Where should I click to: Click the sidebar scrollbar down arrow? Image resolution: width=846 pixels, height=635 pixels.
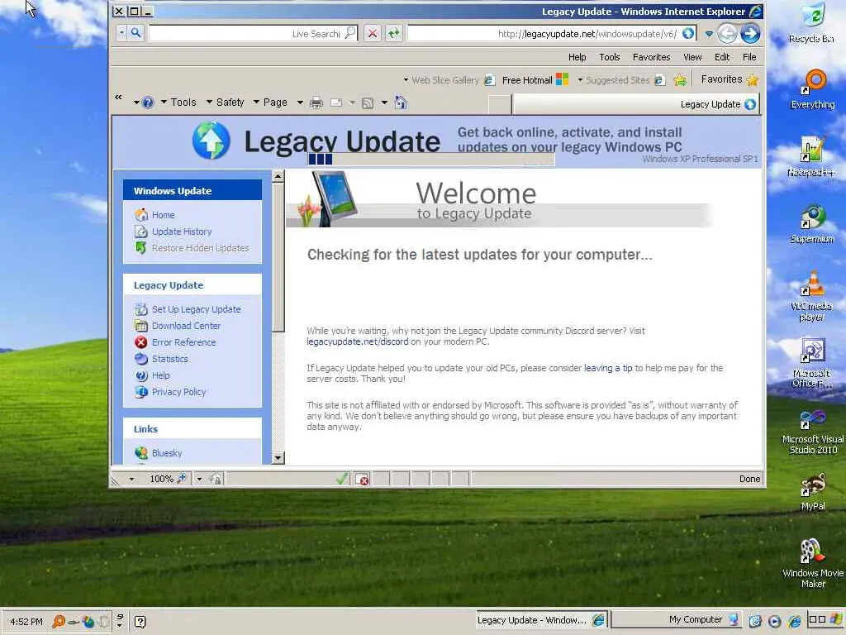(278, 458)
